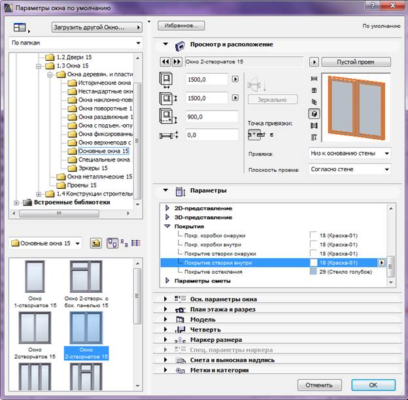Click the anchor point center toggle
The height and width of the screenshot is (400, 408).
[x=254, y=135]
